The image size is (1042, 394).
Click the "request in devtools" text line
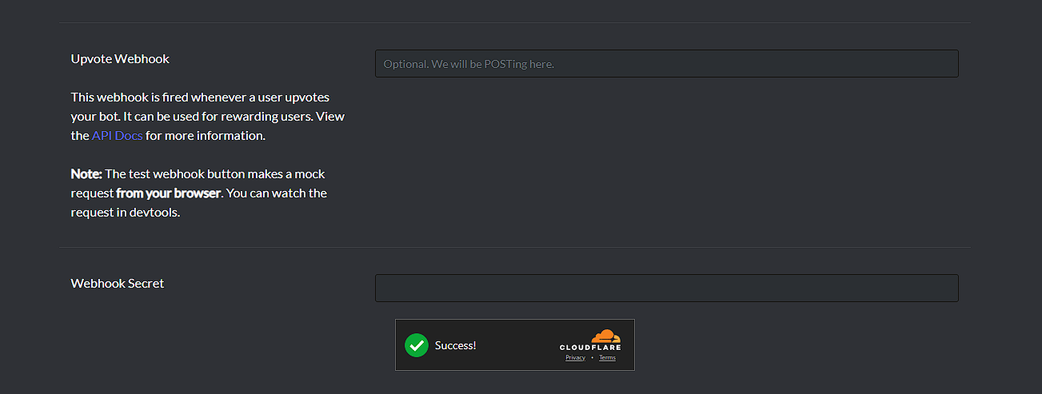(125, 213)
